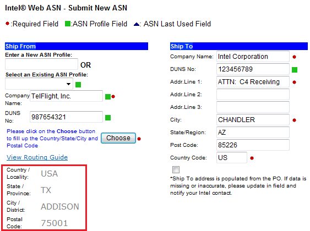The height and width of the screenshot is (231, 310).
Task: Tick the checkbox below Country Code
Action: tap(176, 169)
